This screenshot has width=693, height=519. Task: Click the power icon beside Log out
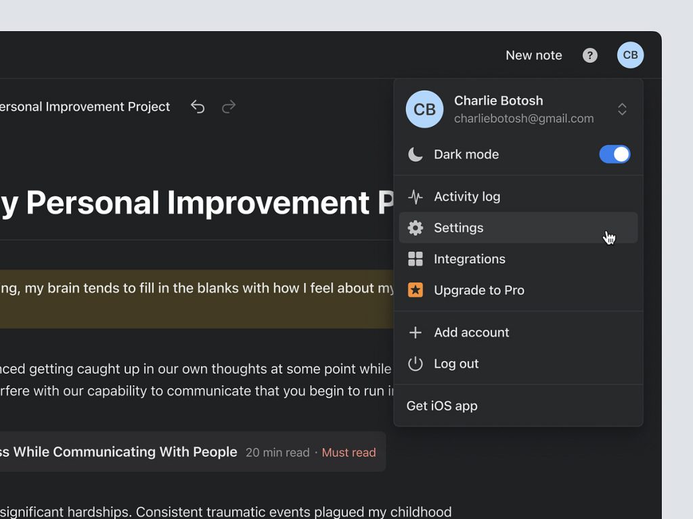(416, 364)
